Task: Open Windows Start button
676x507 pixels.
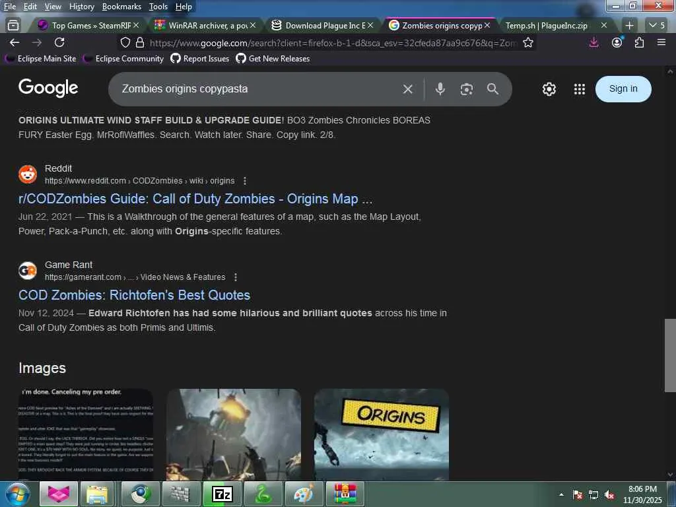Action: (17, 494)
